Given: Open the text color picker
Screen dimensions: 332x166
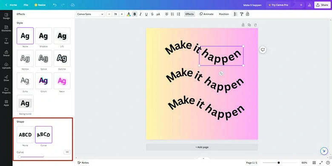Looking at the screenshot, I should click(x=129, y=14).
